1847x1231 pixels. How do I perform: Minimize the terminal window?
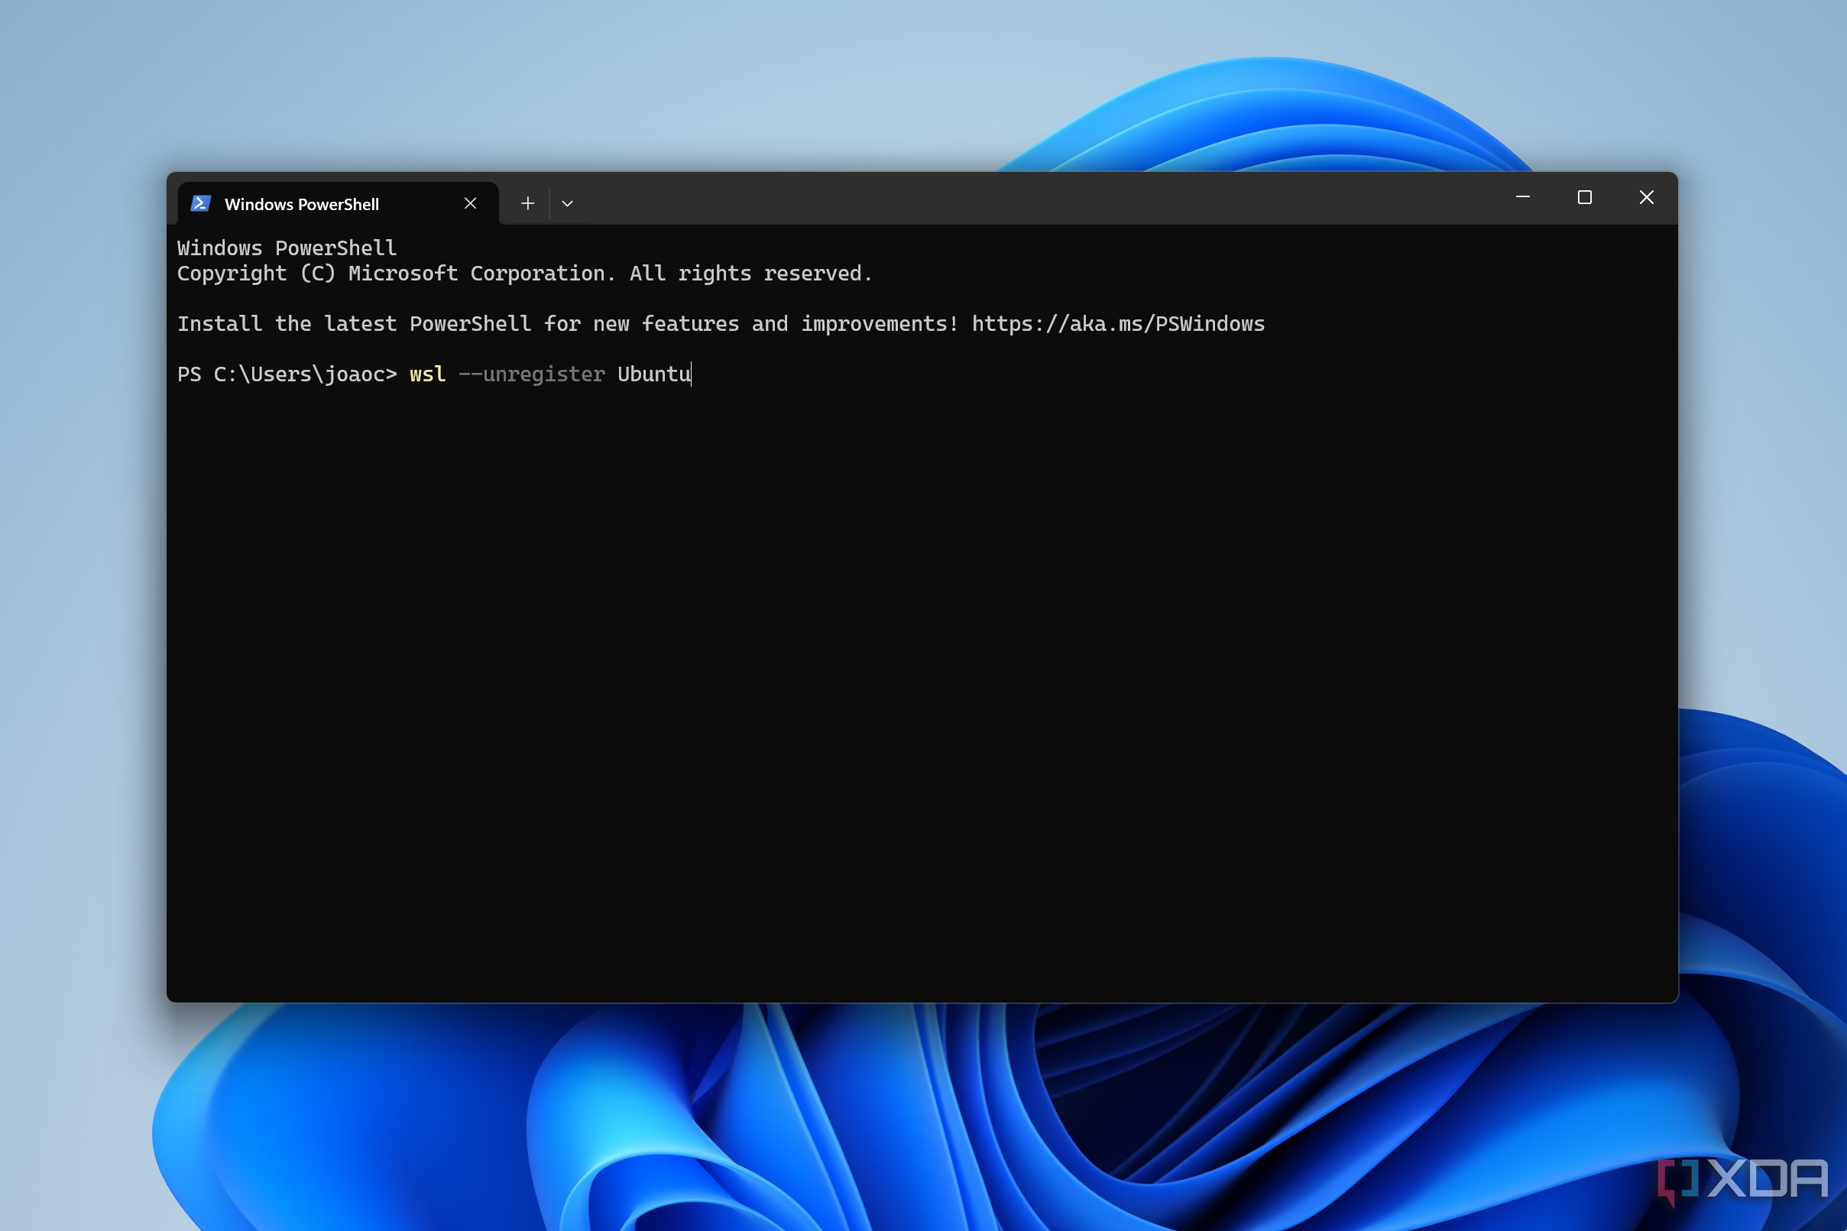tap(1523, 197)
